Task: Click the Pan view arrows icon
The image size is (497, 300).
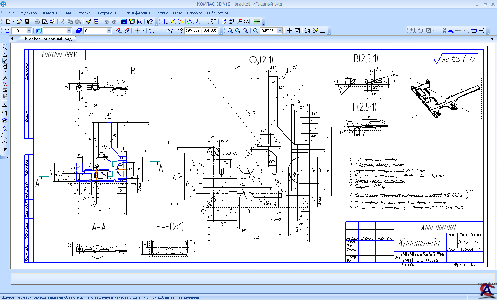Action: click(289, 31)
